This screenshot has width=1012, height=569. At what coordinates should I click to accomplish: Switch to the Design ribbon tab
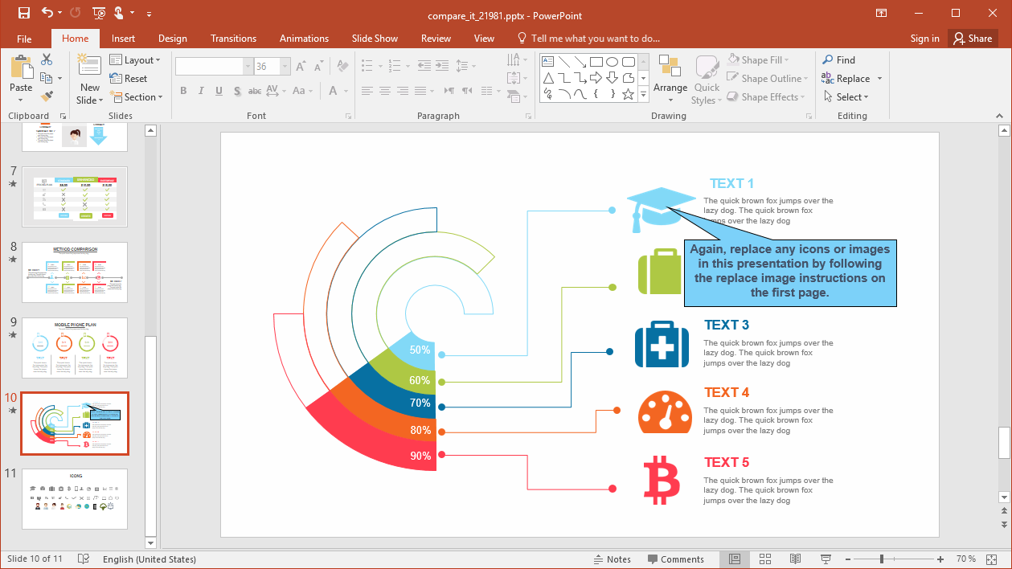[172, 38]
